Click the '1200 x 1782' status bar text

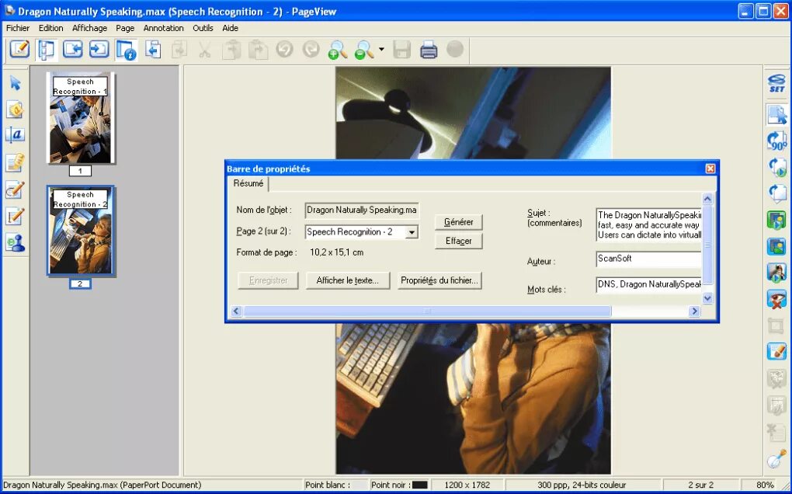pos(467,485)
